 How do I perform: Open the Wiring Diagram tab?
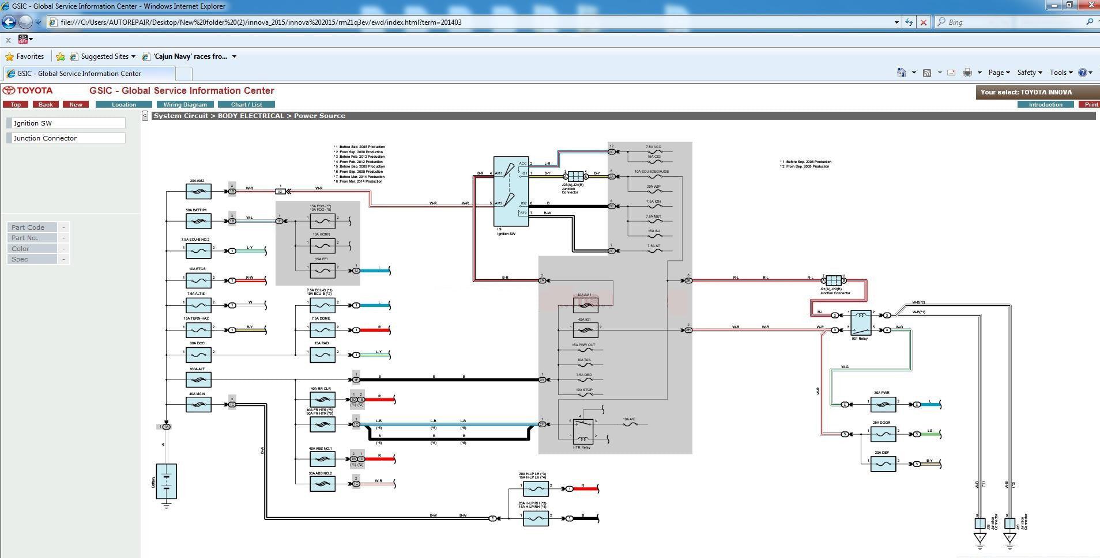(x=185, y=105)
